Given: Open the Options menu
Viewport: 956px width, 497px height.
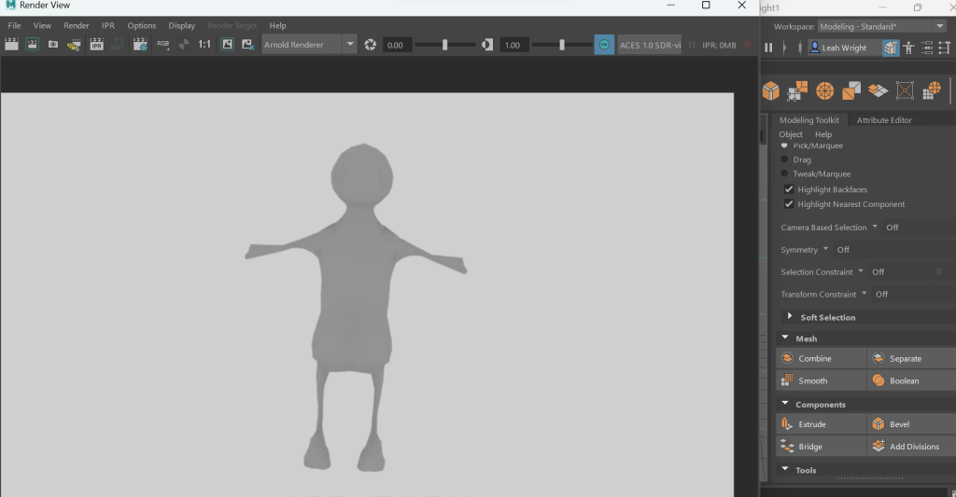Looking at the screenshot, I should pyautogui.click(x=142, y=25).
